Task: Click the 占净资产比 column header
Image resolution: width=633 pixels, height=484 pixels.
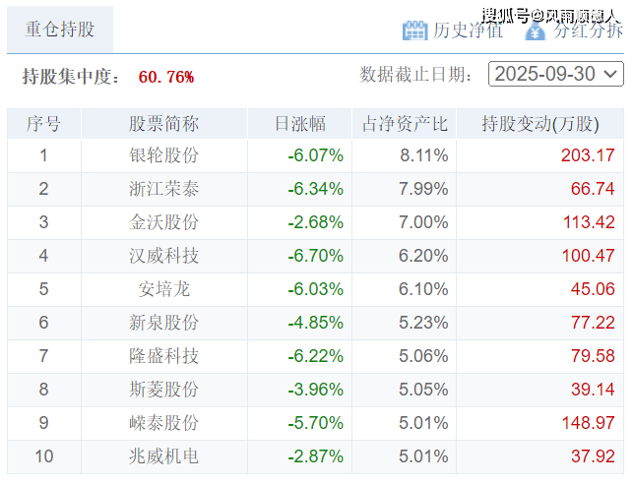Action: click(x=404, y=124)
